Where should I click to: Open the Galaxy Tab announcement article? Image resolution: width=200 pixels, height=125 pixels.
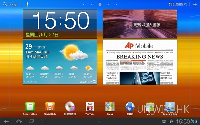coord(166,75)
